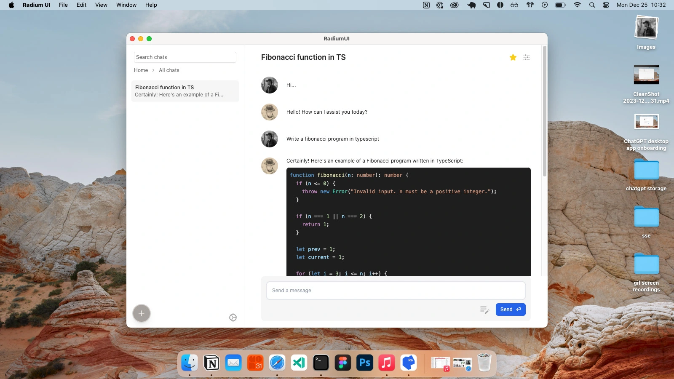Click into the Search chats field
Viewport: 674px width, 379px height.
click(185, 57)
